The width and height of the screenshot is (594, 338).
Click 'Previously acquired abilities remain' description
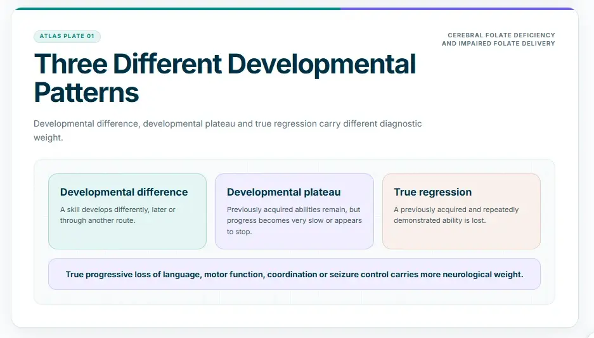pos(294,220)
